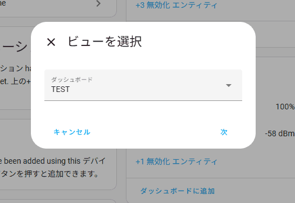Click the small ダッシュボード field label
This screenshot has width=295, height=203.
click(72, 80)
